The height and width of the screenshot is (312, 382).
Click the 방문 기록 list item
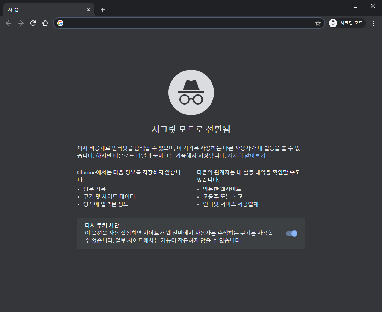coord(94,189)
